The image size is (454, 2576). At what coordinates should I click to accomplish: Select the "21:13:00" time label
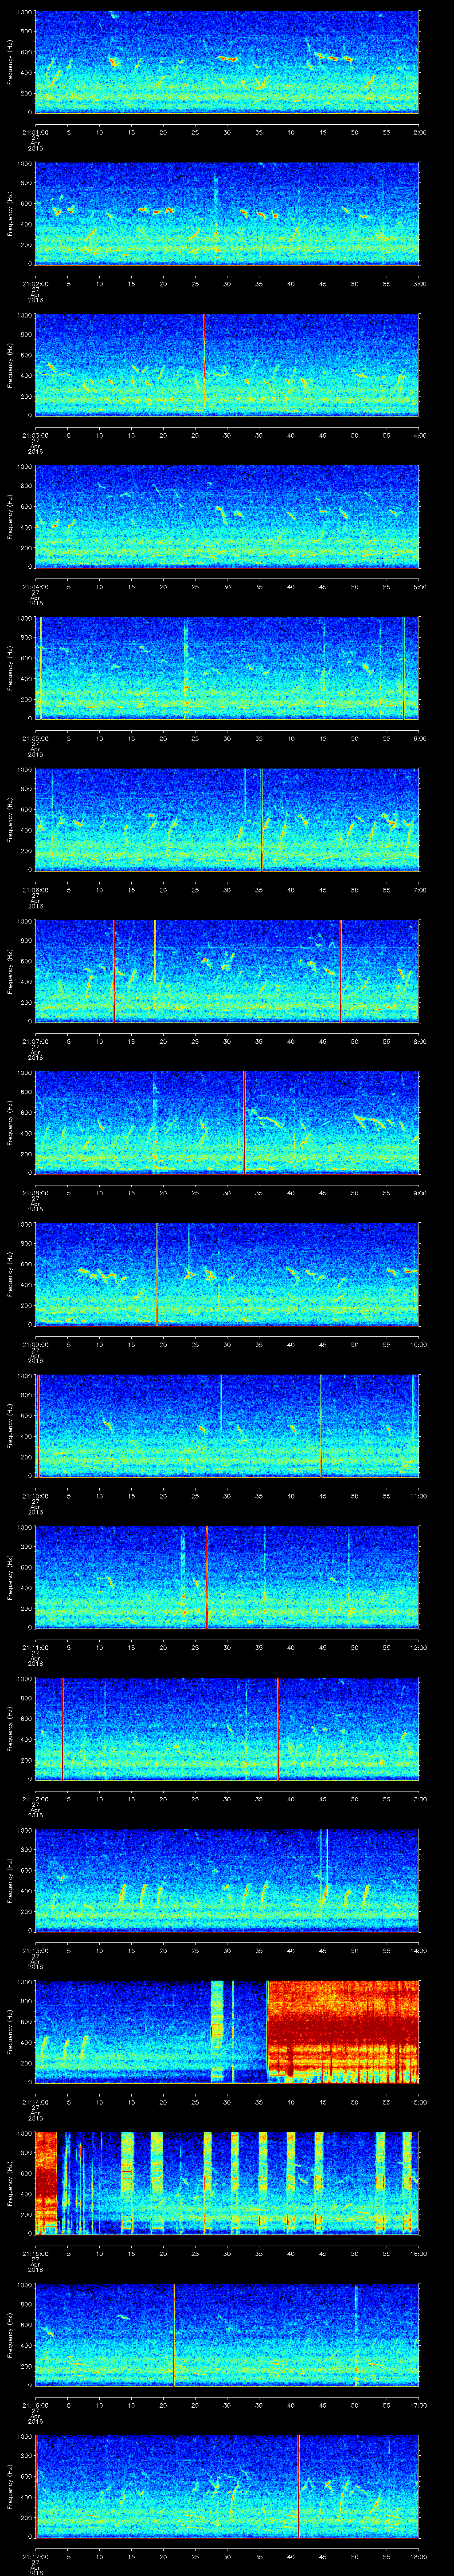pos(35,1950)
